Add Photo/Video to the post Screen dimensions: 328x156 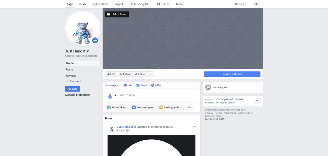pyautogui.click(x=116, y=107)
